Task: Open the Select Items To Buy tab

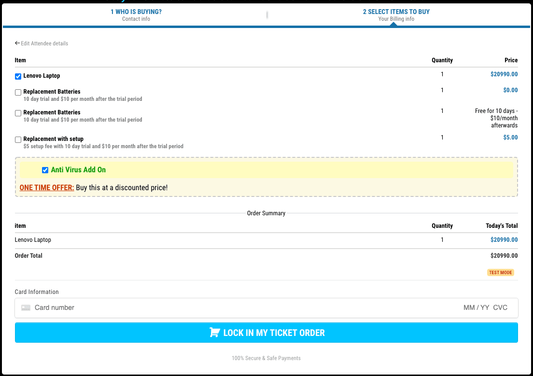Action: pos(396,15)
